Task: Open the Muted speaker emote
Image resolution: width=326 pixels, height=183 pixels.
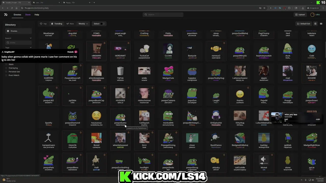Action: [264, 163]
